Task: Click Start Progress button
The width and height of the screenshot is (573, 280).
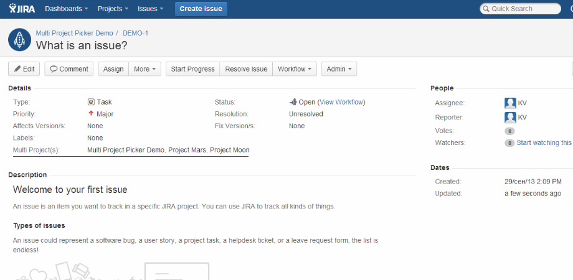Action: [x=192, y=69]
